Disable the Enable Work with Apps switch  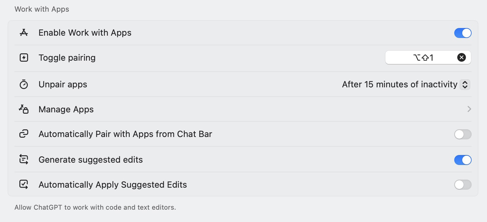pyautogui.click(x=463, y=33)
